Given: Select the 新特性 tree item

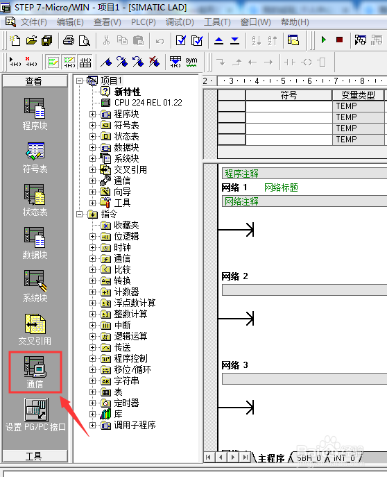Looking at the screenshot, I should 128,92.
